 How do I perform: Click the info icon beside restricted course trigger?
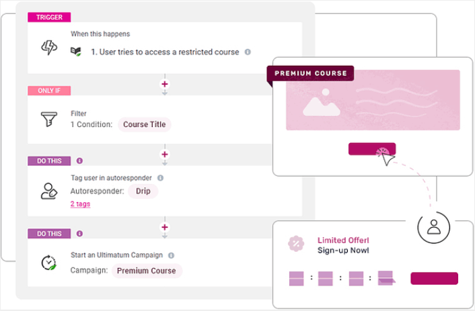[248, 52]
